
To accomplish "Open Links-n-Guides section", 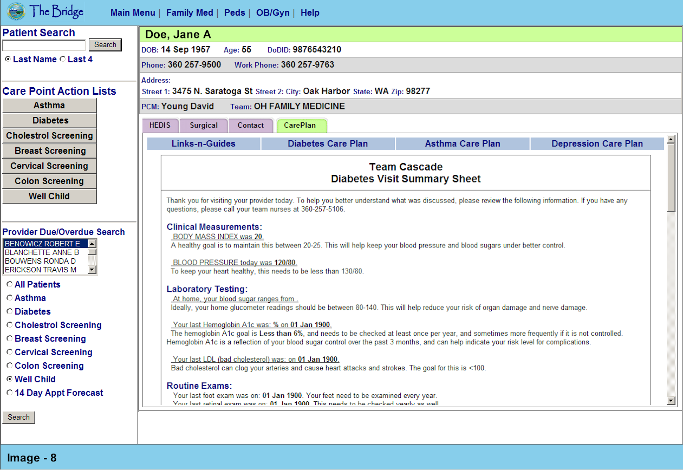I will click(x=204, y=143).
